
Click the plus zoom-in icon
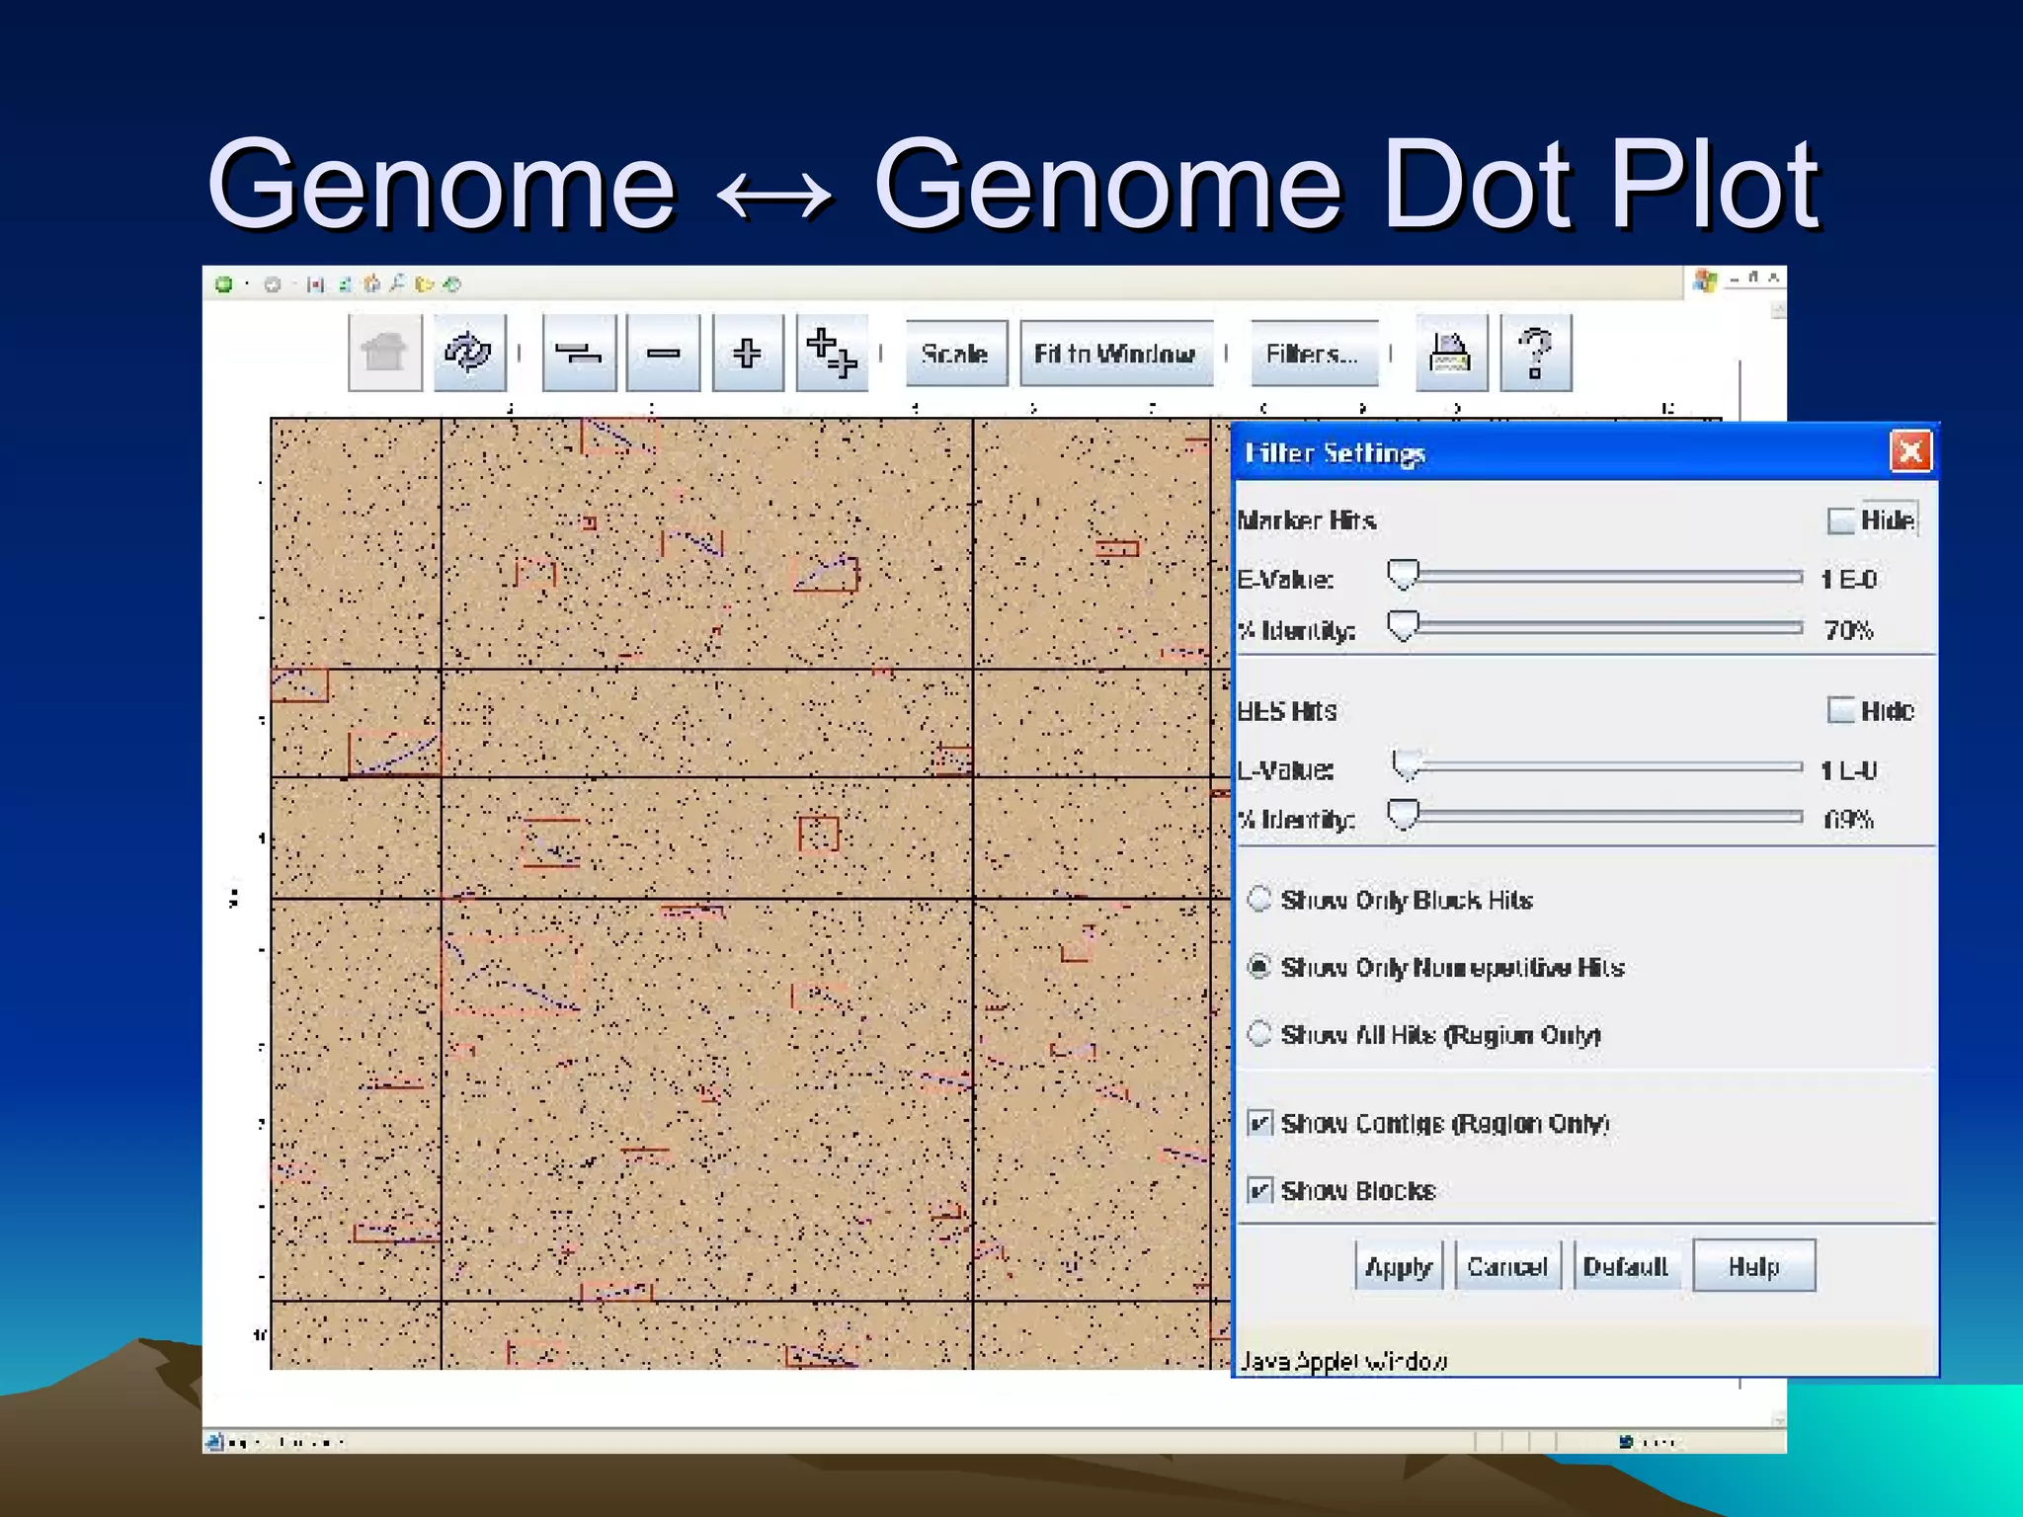748,353
